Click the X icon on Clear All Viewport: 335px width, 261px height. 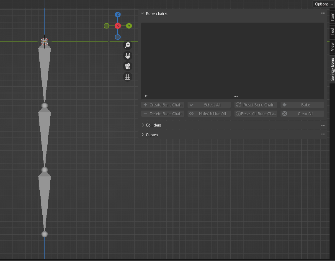pos(284,113)
